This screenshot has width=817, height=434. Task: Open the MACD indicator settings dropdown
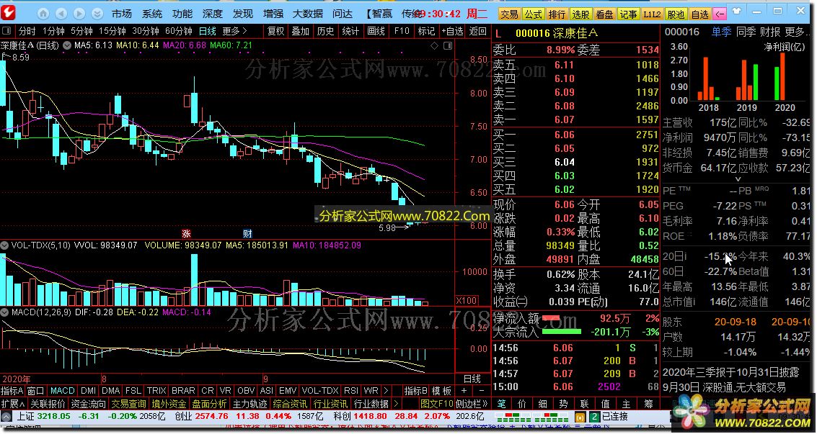4,312
